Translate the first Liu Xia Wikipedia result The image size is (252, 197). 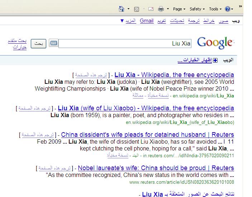91,75
